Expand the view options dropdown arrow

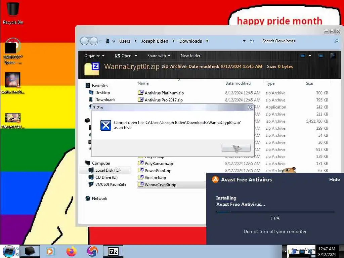click(x=310, y=56)
